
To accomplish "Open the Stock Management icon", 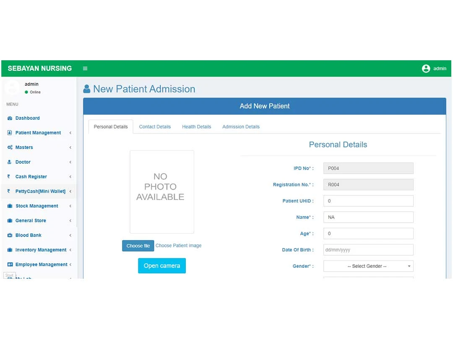I will (10, 206).
